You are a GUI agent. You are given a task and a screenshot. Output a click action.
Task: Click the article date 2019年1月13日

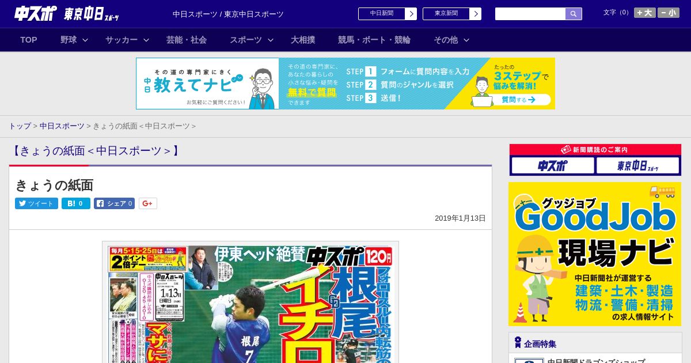coord(460,218)
